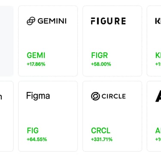Click the cropped logo beside Figure card
The height and width of the screenshot is (155, 161).
[158, 21]
